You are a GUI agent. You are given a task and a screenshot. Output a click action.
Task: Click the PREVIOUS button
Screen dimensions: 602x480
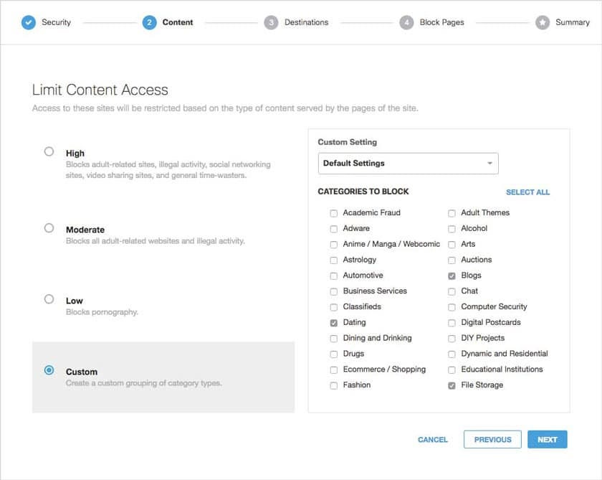point(492,439)
